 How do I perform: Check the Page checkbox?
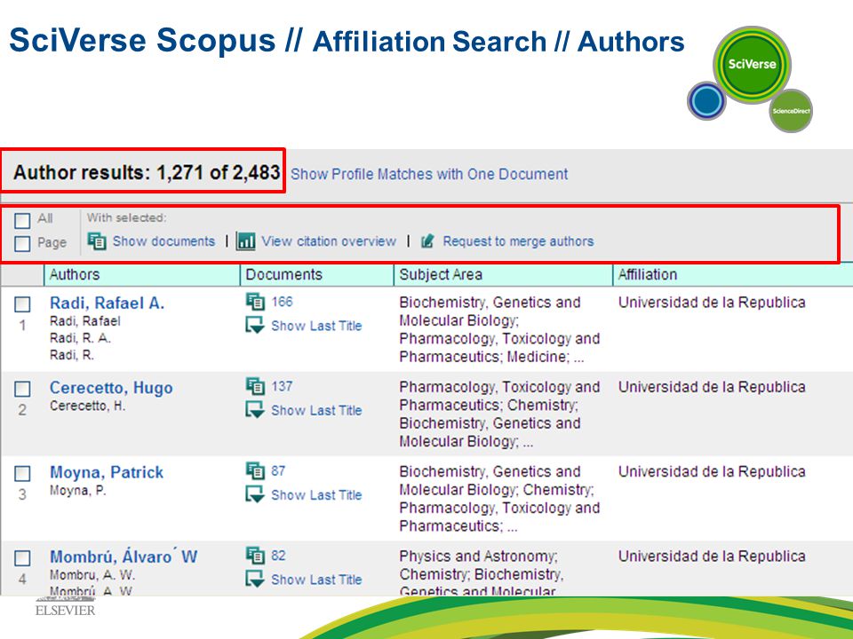coord(22,243)
